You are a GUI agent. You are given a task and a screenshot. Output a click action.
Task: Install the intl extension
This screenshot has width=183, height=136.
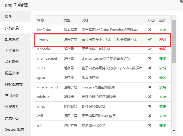click(163, 126)
